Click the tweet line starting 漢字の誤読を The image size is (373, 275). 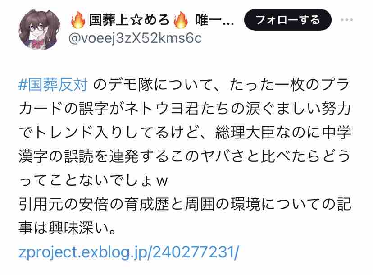point(185,156)
